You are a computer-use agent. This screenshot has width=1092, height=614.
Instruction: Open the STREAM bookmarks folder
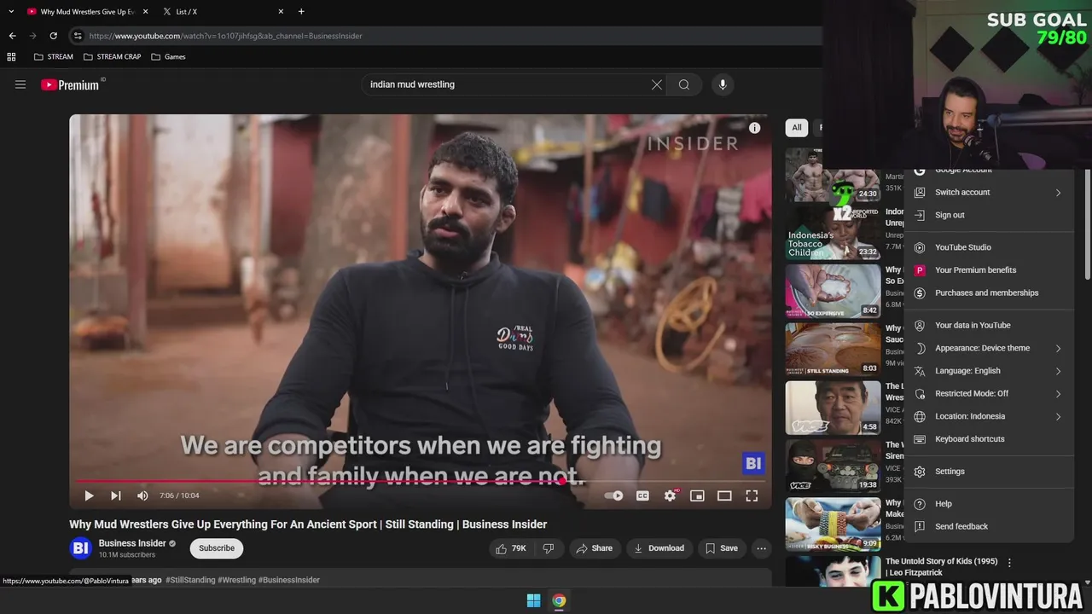click(x=53, y=57)
